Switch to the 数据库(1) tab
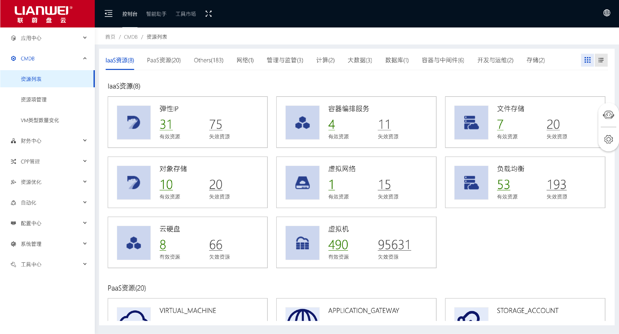The image size is (619, 334). (397, 60)
